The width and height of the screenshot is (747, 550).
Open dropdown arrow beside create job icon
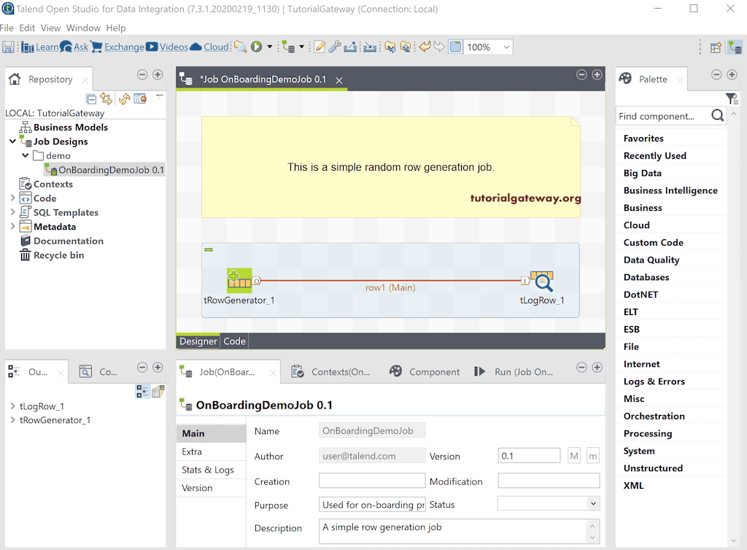[x=301, y=47]
